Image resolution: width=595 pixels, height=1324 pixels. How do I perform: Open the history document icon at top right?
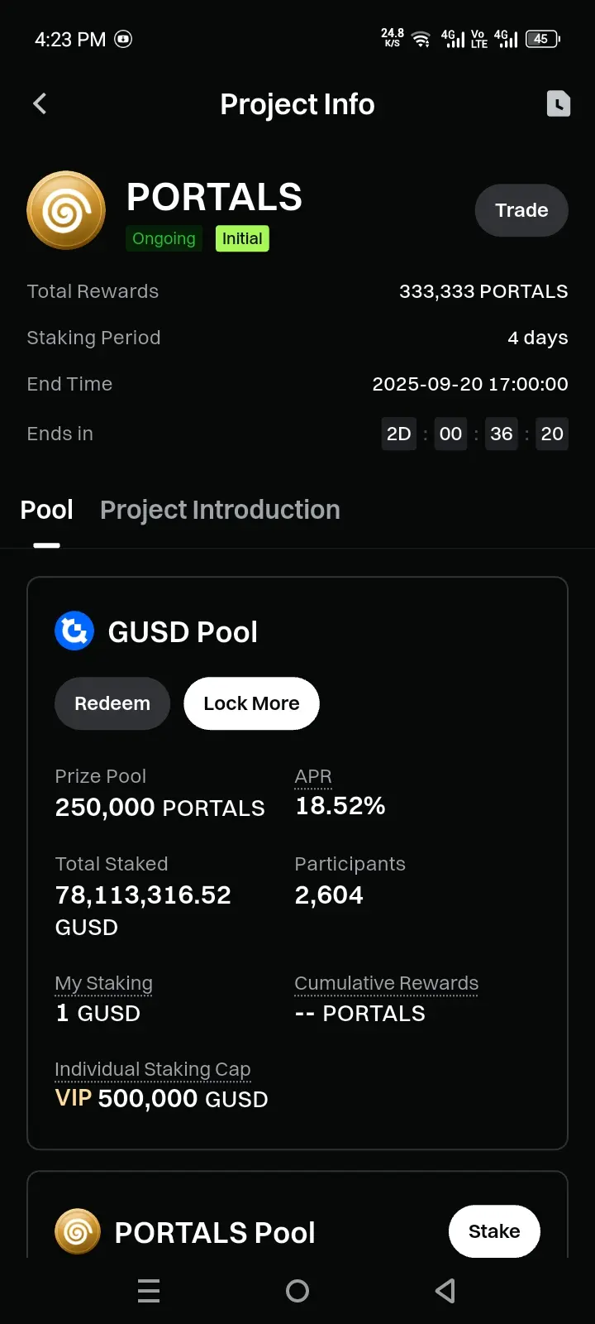coord(559,103)
